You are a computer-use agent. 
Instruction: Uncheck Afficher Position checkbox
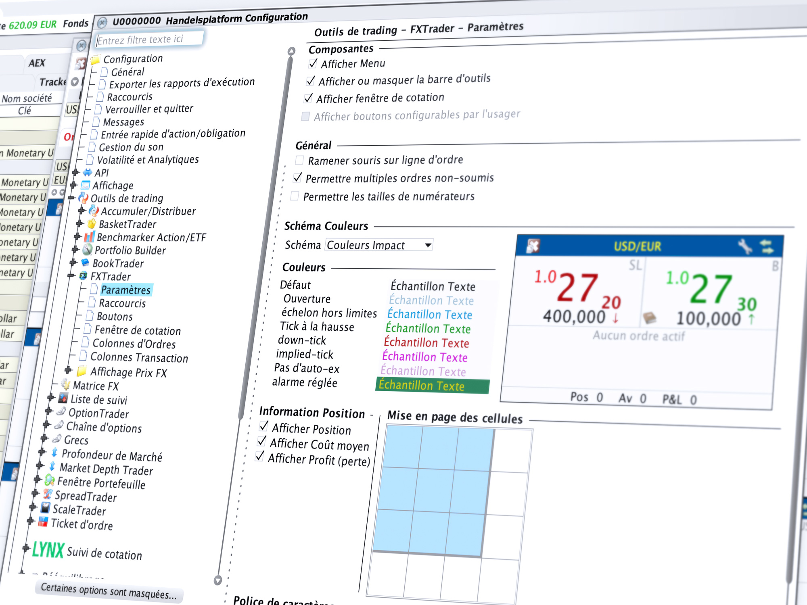(263, 426)
